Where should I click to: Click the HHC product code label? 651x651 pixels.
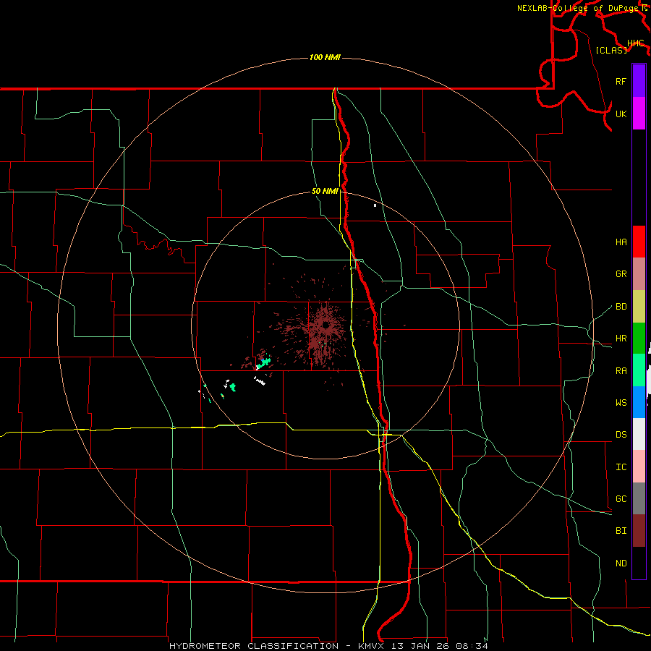pyautogui.click(x=635, y=43)
